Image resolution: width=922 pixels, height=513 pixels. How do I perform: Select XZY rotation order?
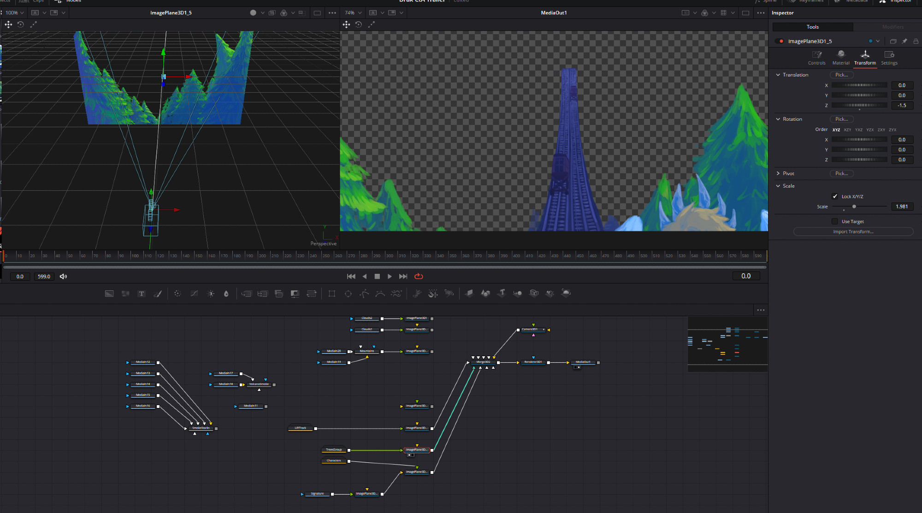tap(847, 130)
